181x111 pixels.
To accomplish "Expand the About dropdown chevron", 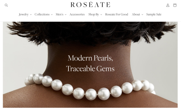I will tap(142, 15).
